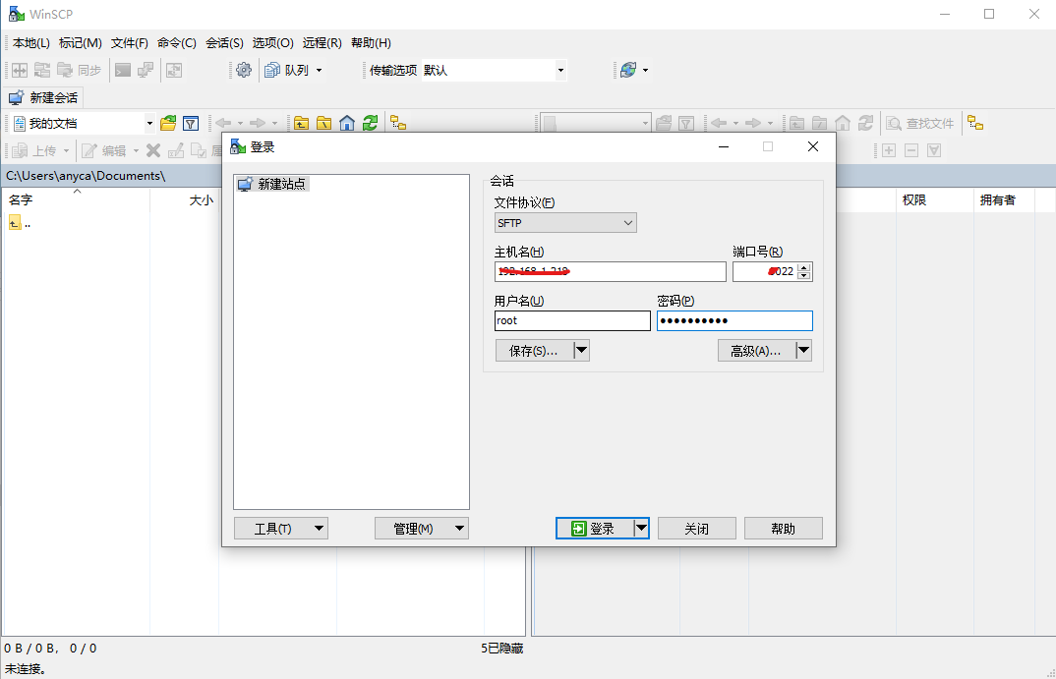
Task: Increase port number with up spinner
Action: [x=803, y=267]
